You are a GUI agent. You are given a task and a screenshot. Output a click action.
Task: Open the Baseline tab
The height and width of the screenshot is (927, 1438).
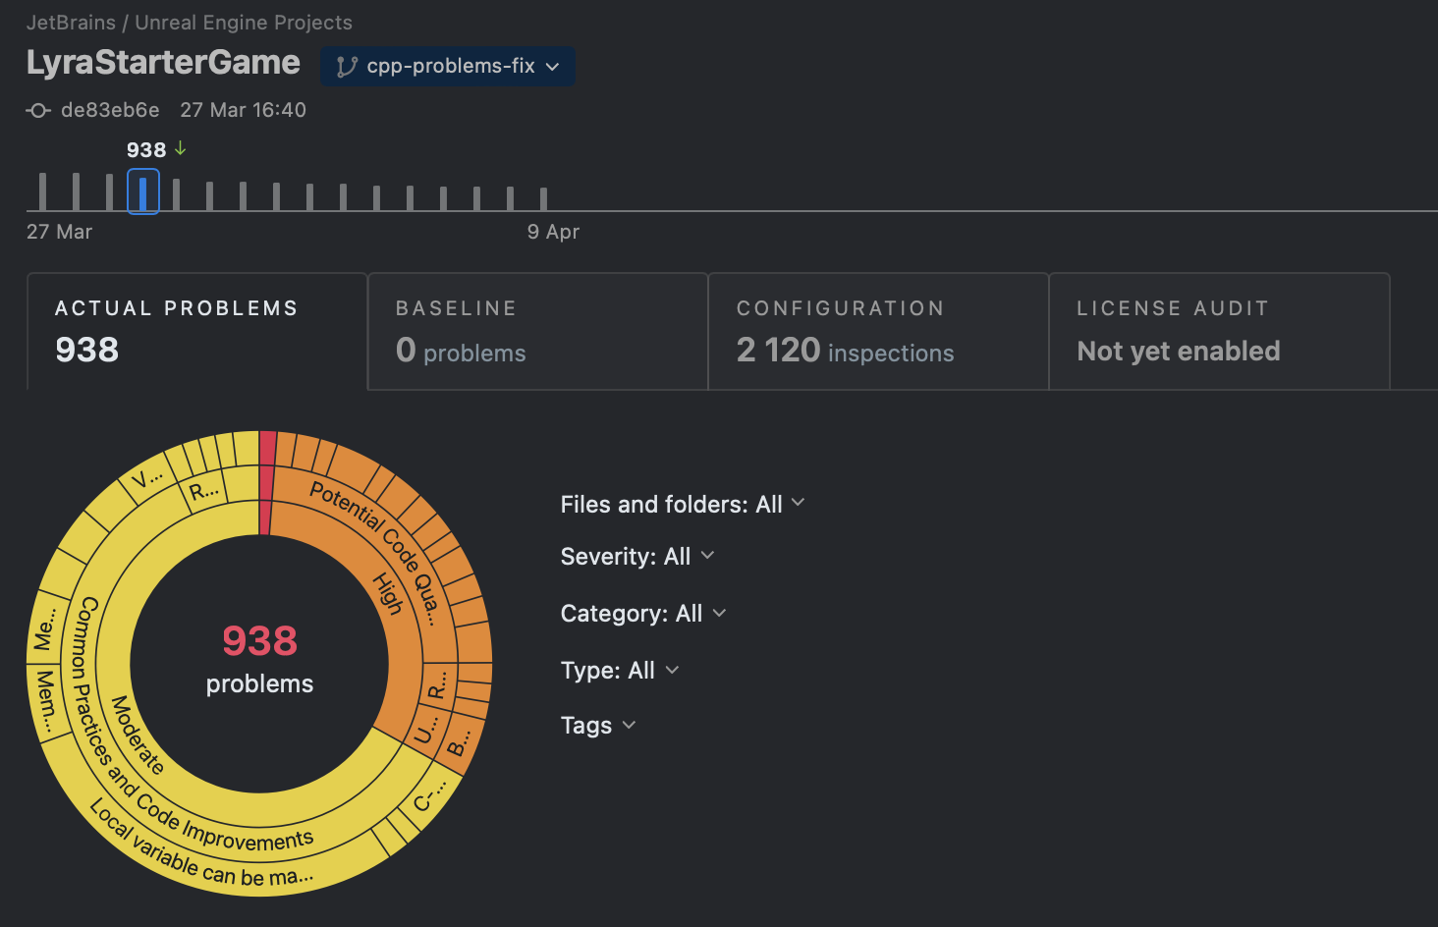point(538,332)
